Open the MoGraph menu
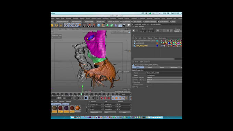Screen dimensions: 233x131 tap(106, 18)
